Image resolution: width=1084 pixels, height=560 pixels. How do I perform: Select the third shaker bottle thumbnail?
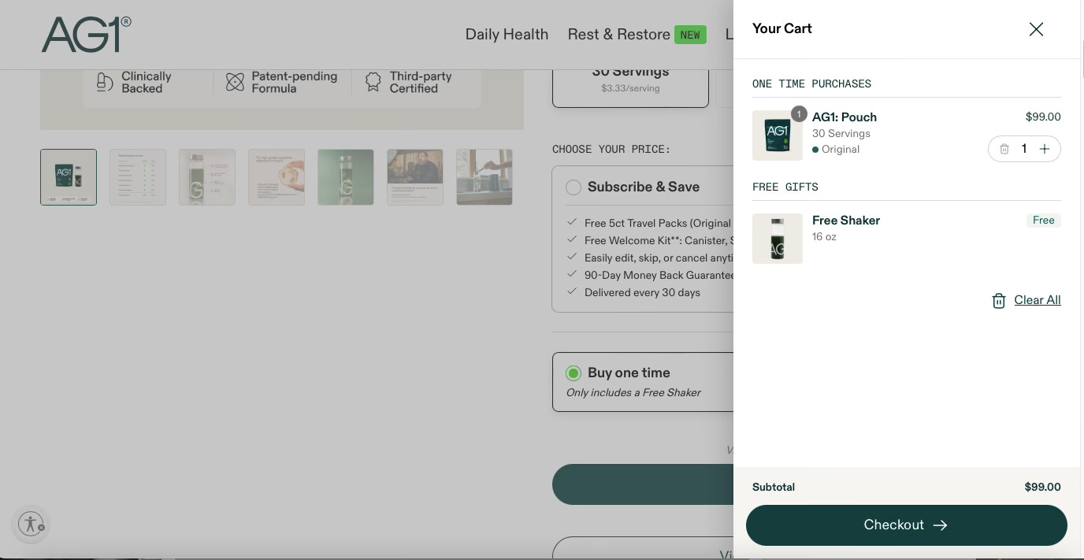tap(207, 177)
